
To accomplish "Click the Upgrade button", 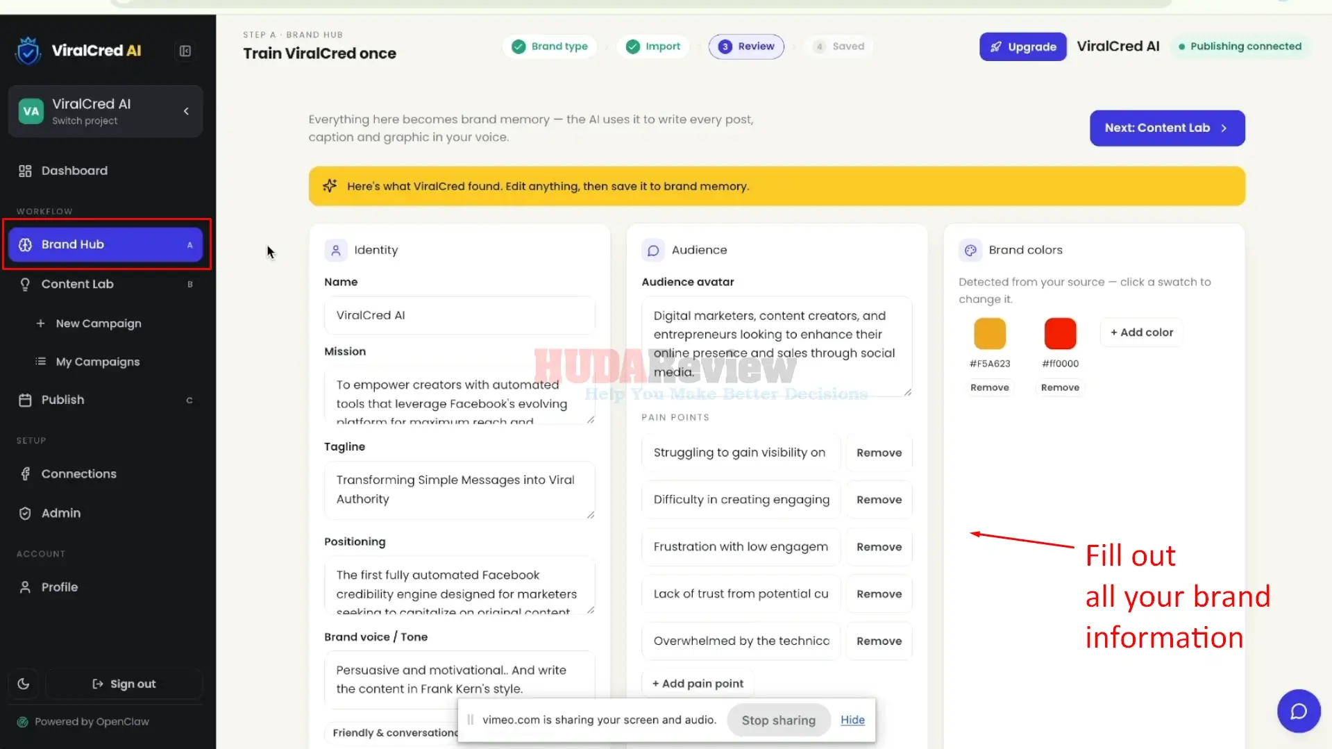I will (x=1022, y=47).
